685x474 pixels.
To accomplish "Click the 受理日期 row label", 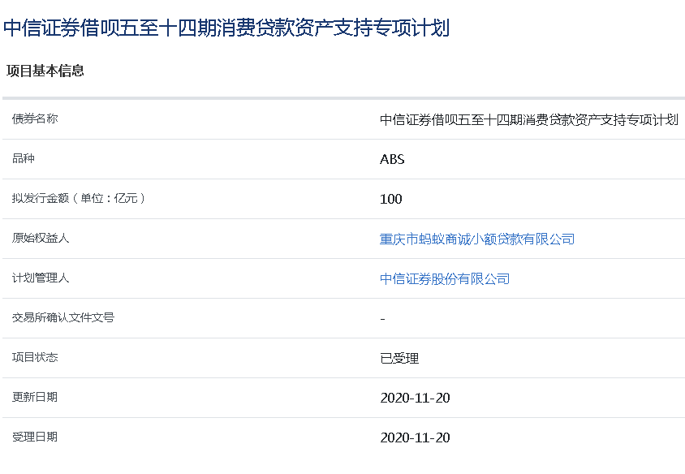I will tap(35, 437).
